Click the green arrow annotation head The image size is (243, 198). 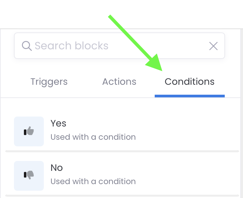155,63
